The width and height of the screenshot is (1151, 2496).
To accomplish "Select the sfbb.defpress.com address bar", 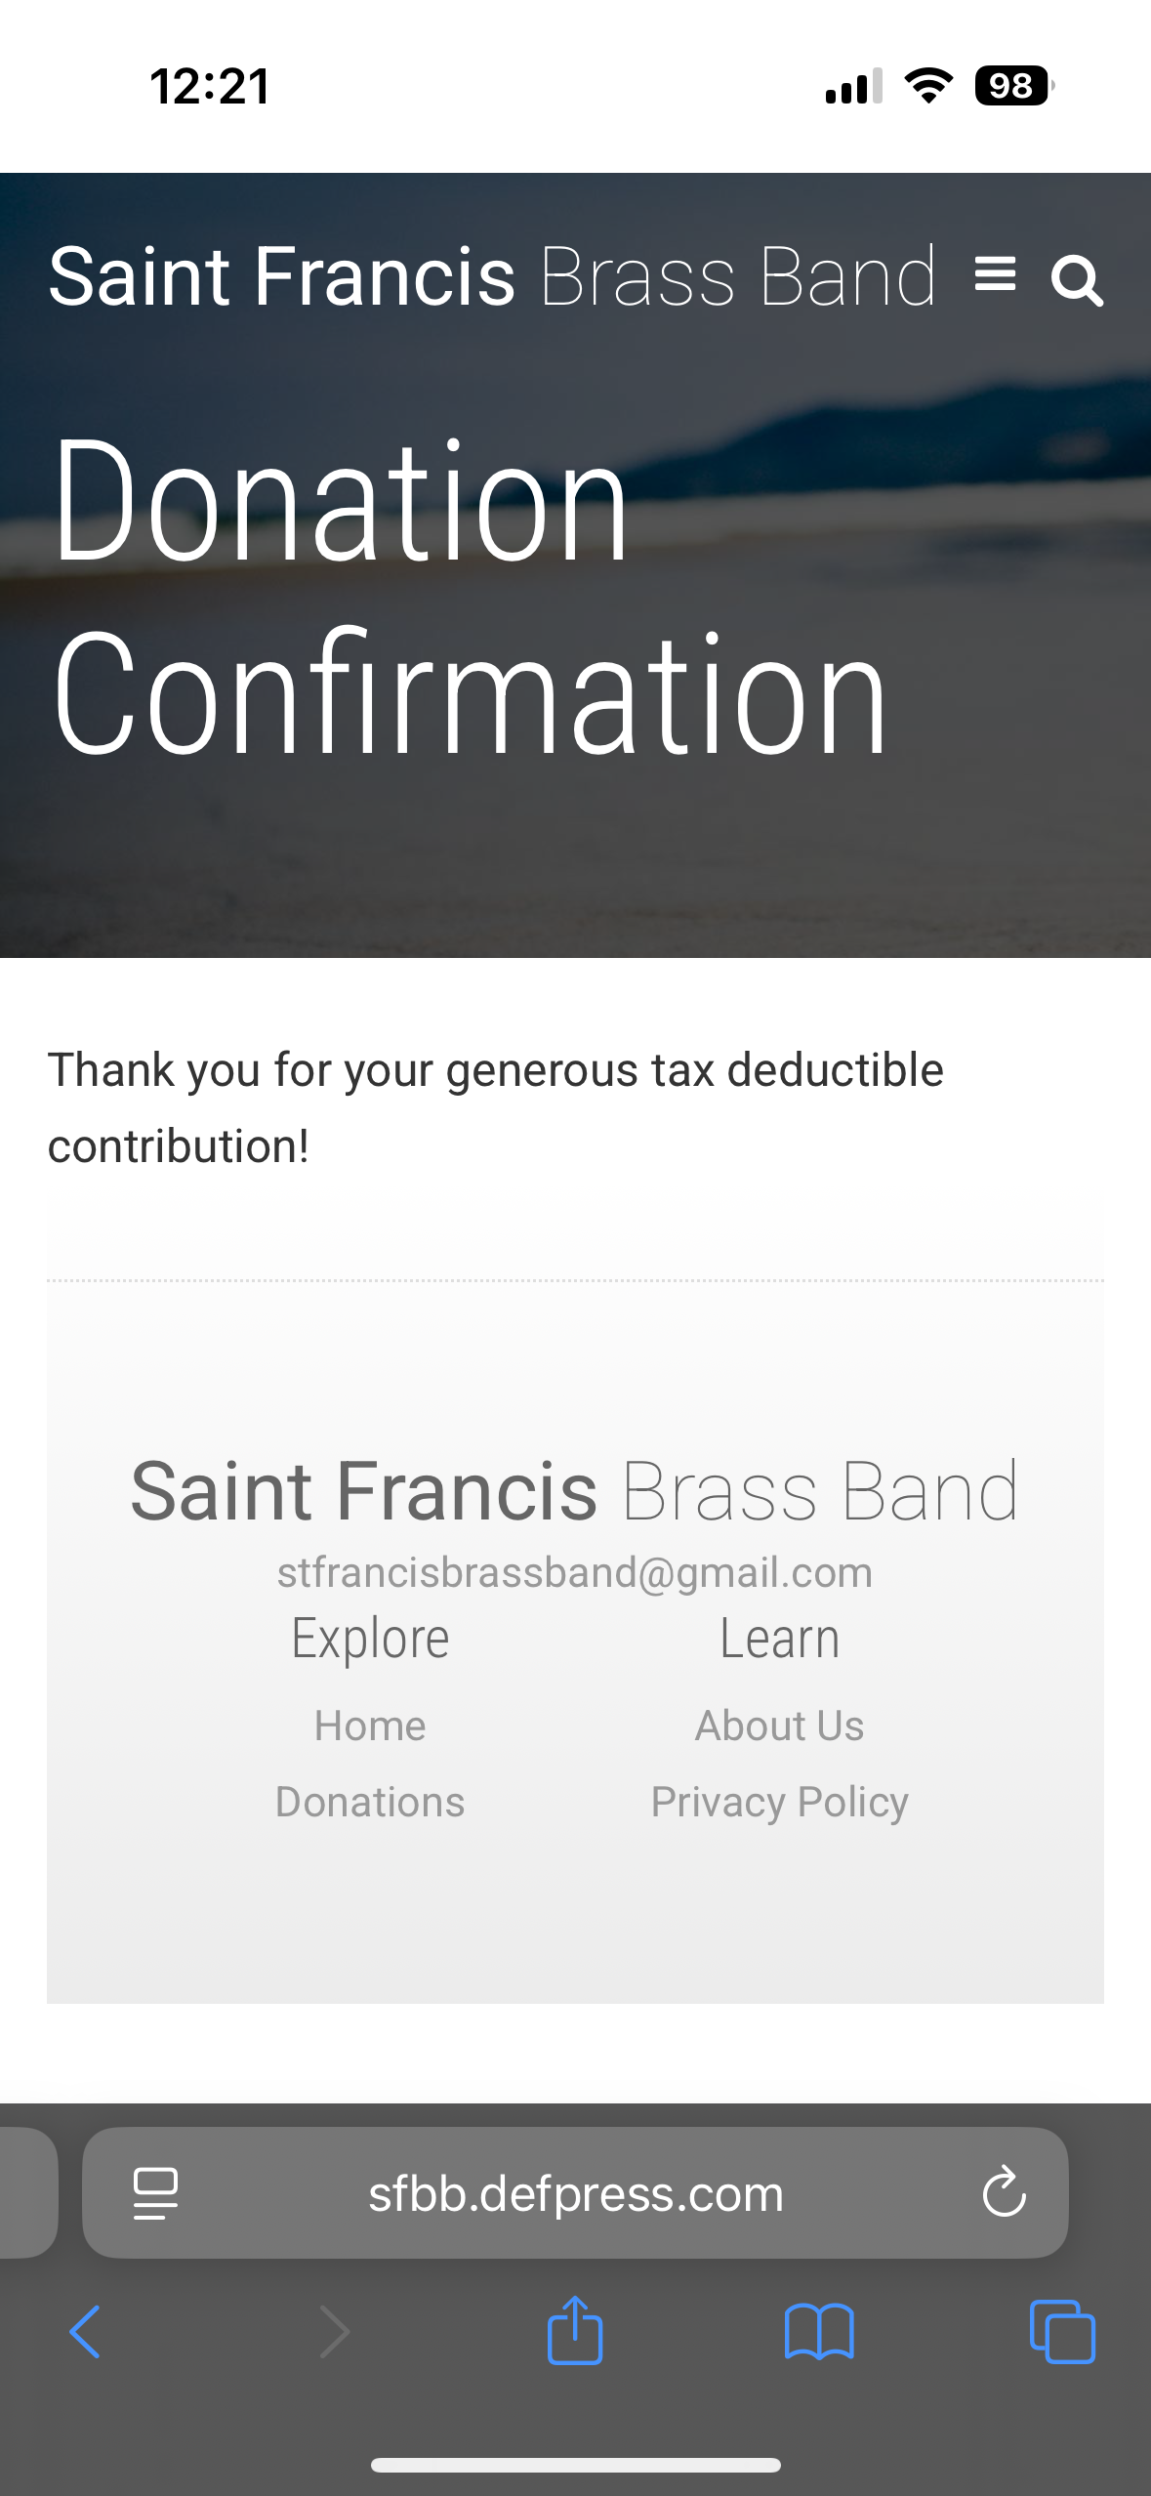I will pyautogui.click(x=575, y=2193).
